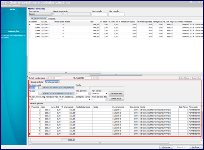Sort by the Fornecedor column header in titles grid
The image size is (204, 150).
(193, 22)
